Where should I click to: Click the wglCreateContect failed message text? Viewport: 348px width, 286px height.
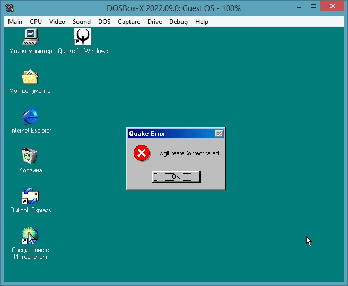pyautogui.click(x=189, y=153)
